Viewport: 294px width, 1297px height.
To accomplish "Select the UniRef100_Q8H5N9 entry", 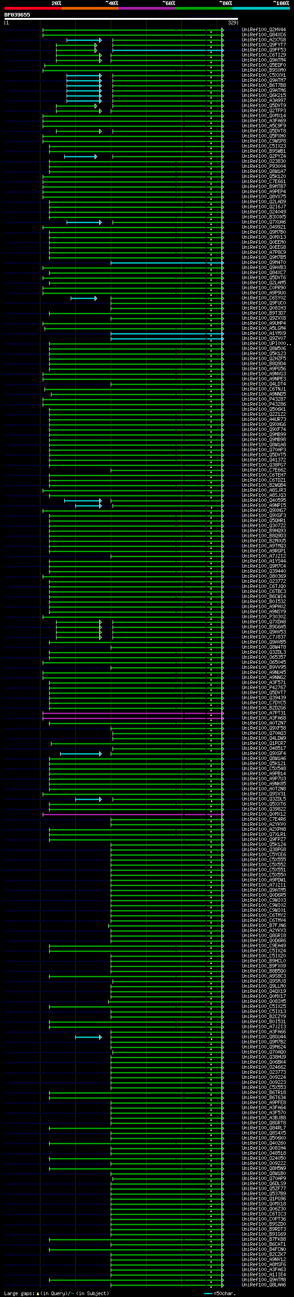I will point(264,1169).
